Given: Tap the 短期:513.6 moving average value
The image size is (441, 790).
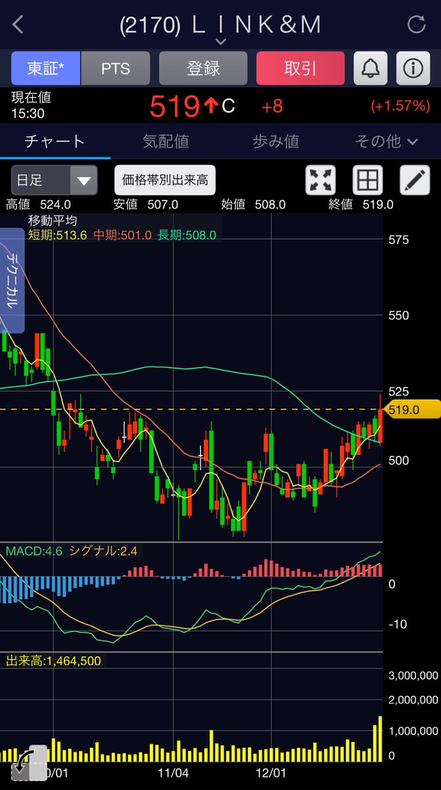Looking at the screenshot, I should (58, 234).
